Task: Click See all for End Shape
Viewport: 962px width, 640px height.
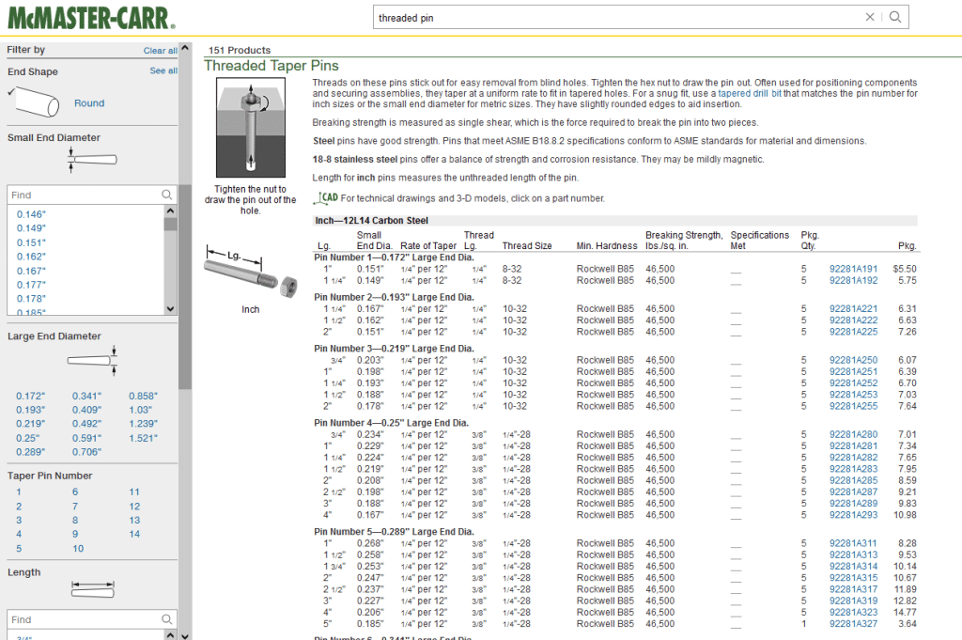Action: click(163, 71)
